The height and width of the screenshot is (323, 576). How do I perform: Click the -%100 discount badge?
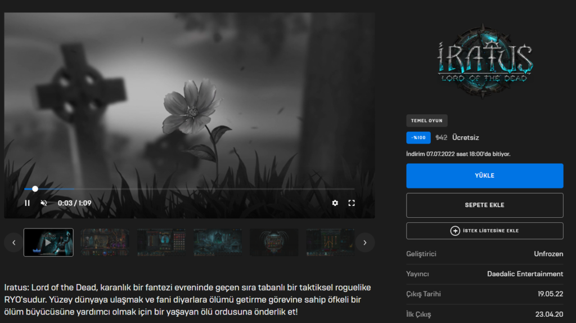pyautogui.click(x=418, y=137)
